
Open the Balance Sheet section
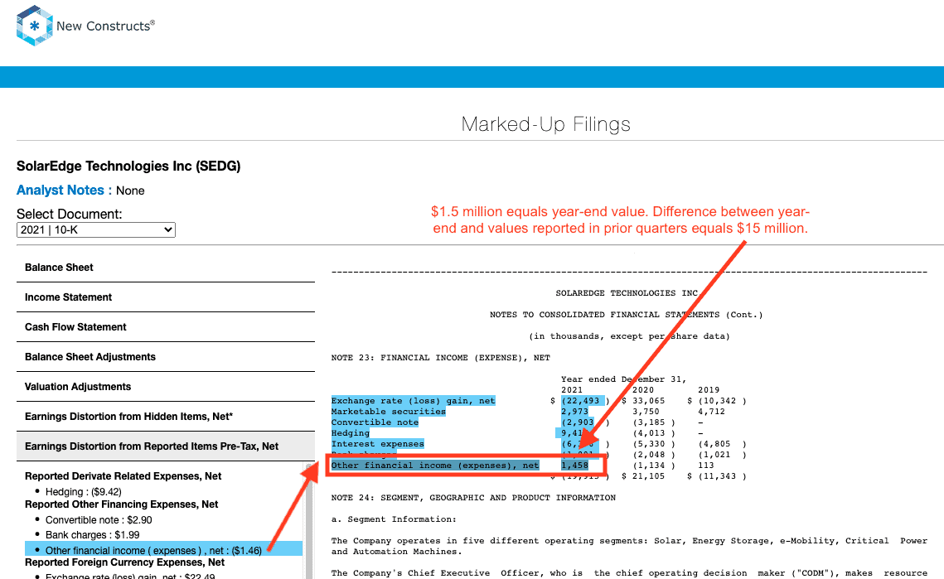point(166,268)
